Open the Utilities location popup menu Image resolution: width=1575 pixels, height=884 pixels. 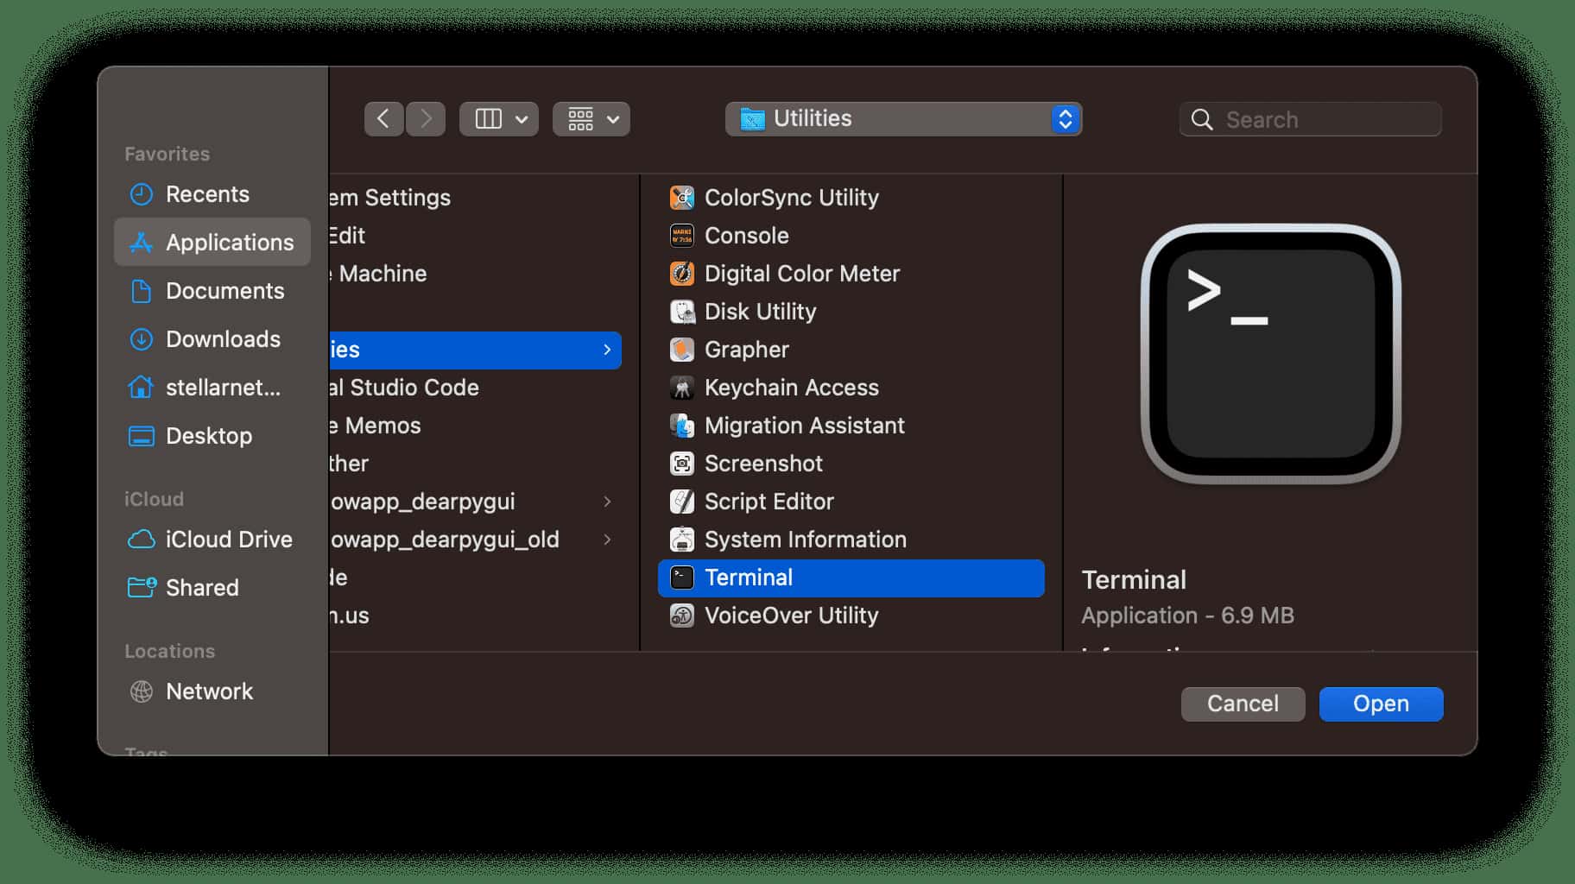coord(903,119)
